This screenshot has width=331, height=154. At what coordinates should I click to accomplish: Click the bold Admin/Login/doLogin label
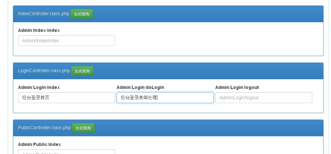click(x=140, y=87)
